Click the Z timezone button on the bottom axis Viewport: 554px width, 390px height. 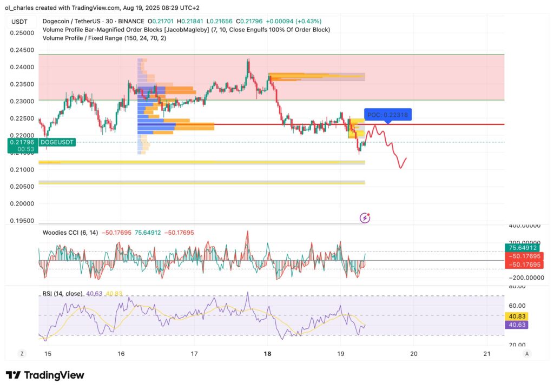22,353
